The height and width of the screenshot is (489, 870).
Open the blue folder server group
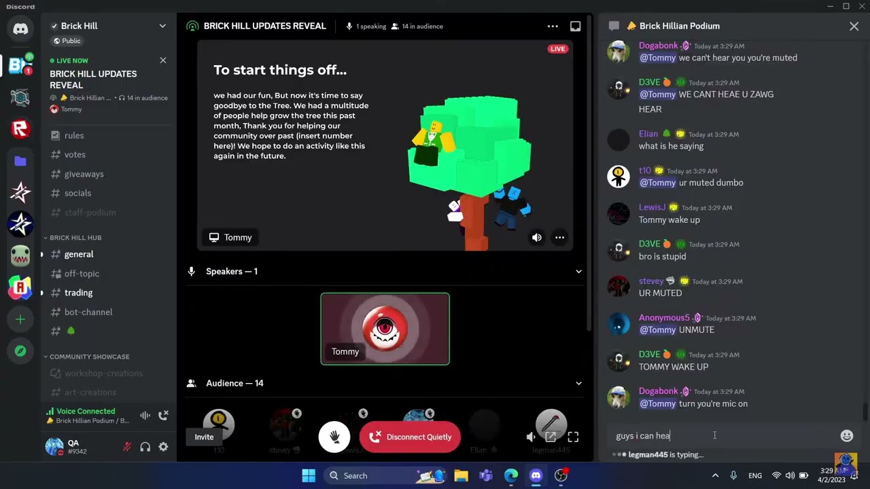click(x=20, y=161)
